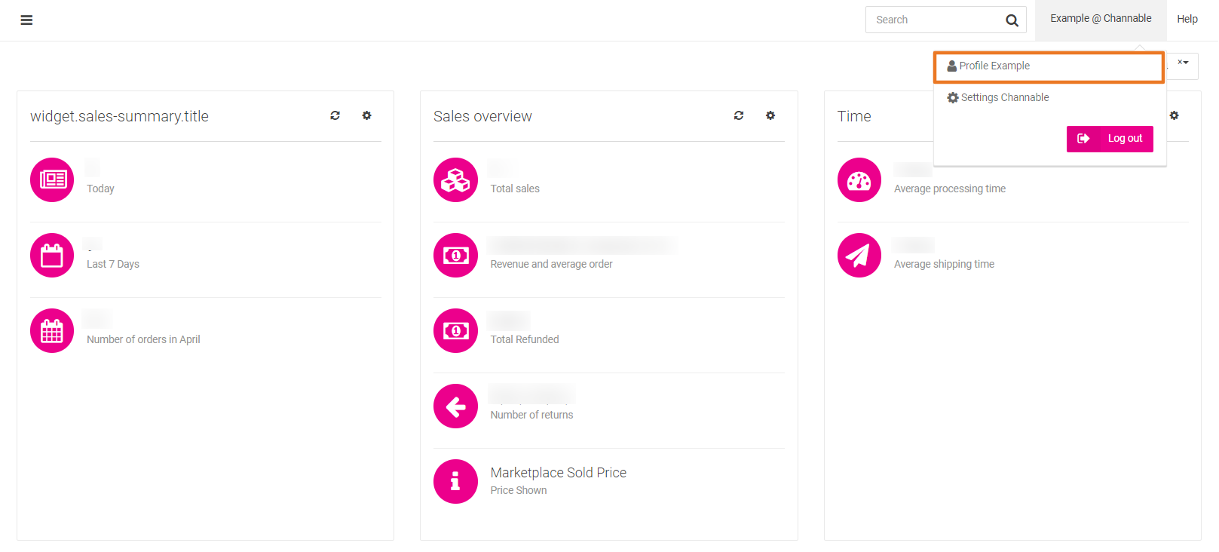Open the hamburger navigation menu
1219x552 pixels.
click(26, 20)
